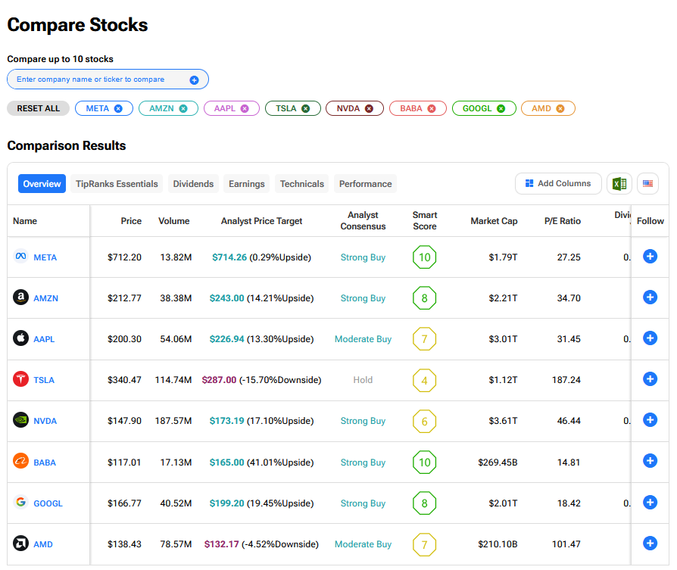677x570 pixels.
Task: Remove AMZN chip from comparison
Action: coord(183,109)
